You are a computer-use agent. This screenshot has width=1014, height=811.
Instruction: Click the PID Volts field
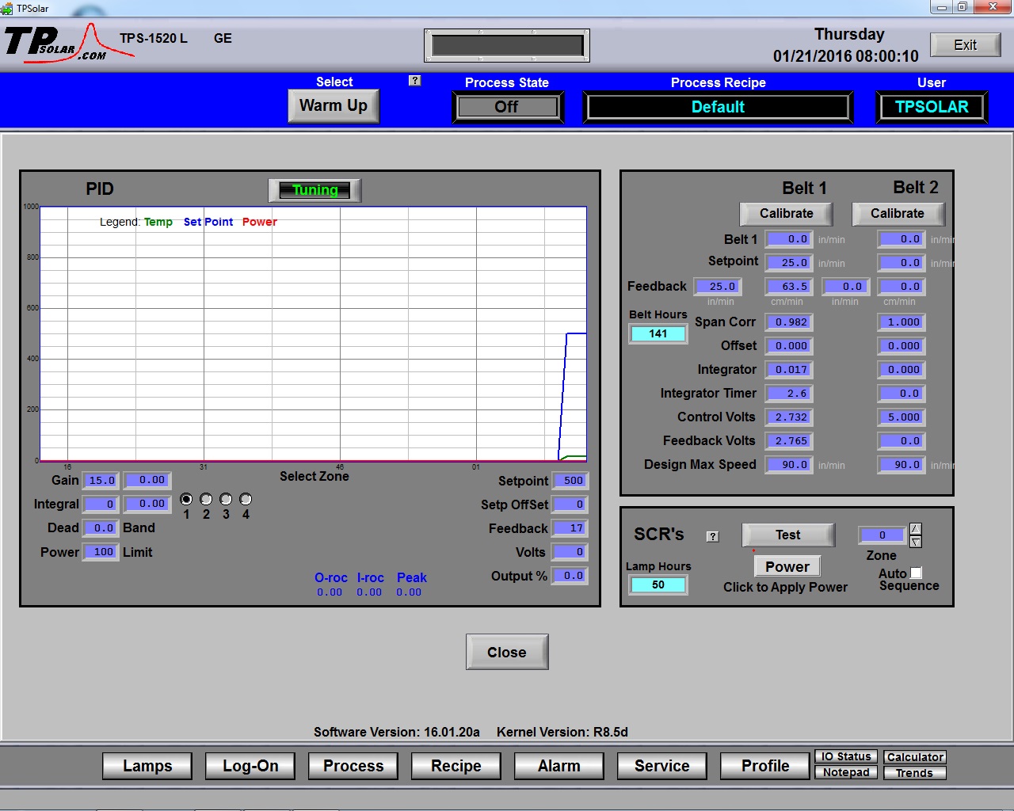(x=570, y=551)
